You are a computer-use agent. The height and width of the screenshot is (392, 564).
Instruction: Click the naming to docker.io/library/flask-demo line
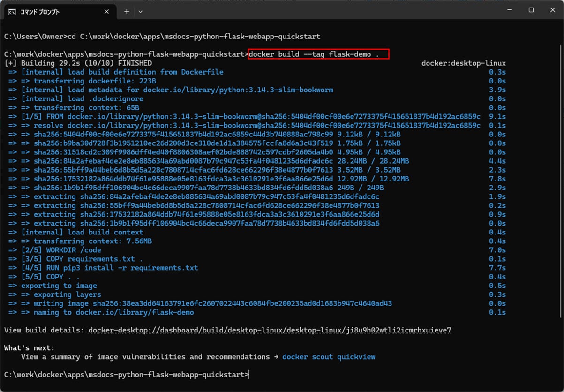click(107, 312)
